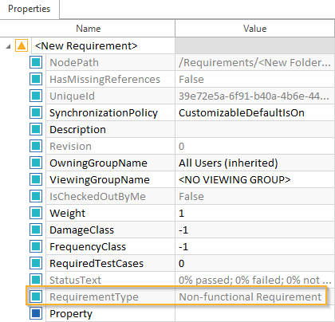Click the orange triangle requirement icon
This screenshot has width=335, height=322.
click(22, 45)
